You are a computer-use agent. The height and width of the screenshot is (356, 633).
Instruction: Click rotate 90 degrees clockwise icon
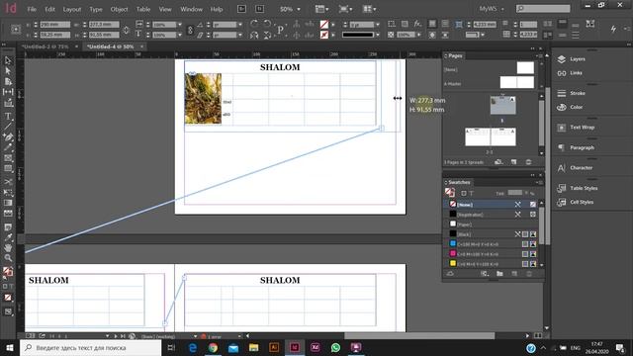point(254,24)
